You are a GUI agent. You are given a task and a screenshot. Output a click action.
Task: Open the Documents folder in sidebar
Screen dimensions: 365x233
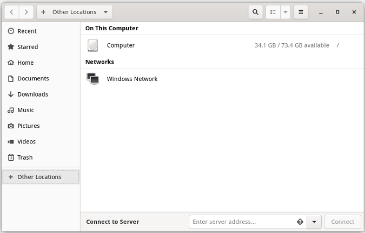33,78
